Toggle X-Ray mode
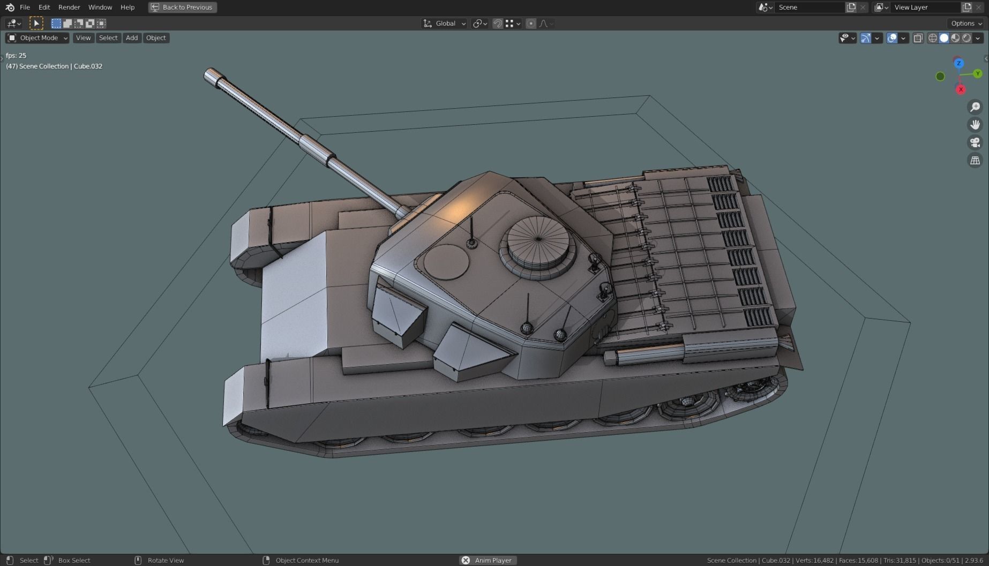 [918, 37]
